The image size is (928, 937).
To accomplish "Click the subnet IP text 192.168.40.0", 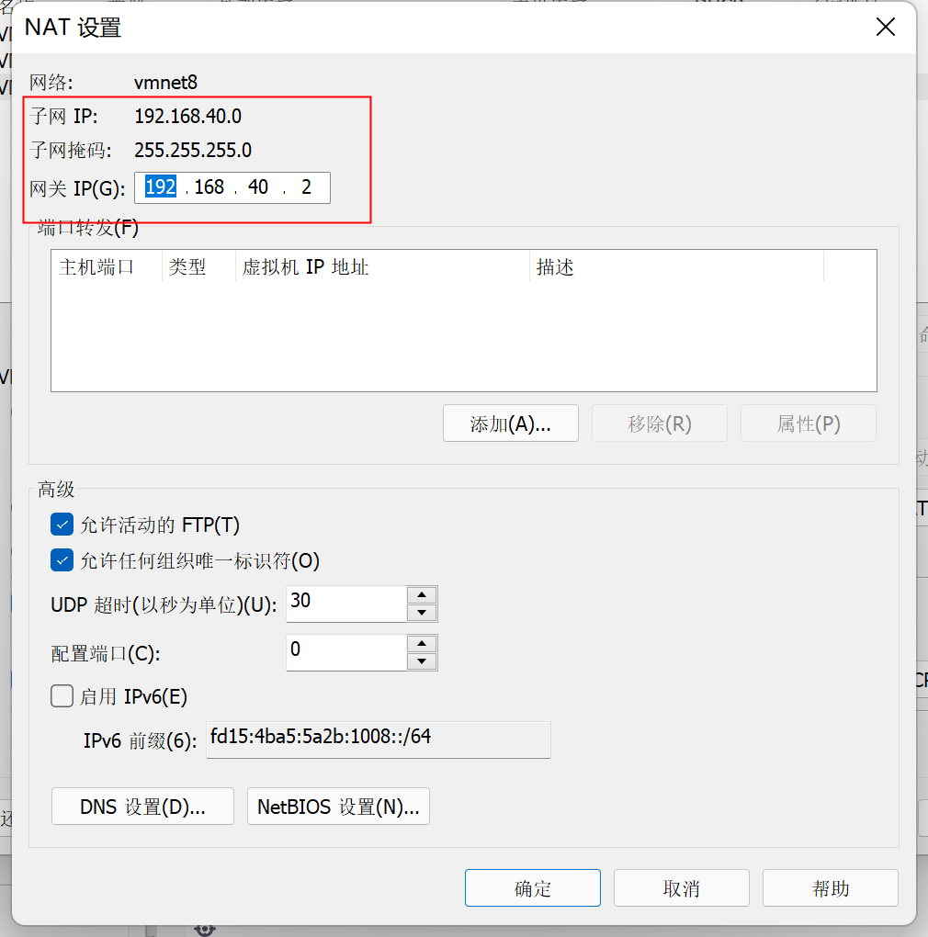I will (x=187, y=116).
